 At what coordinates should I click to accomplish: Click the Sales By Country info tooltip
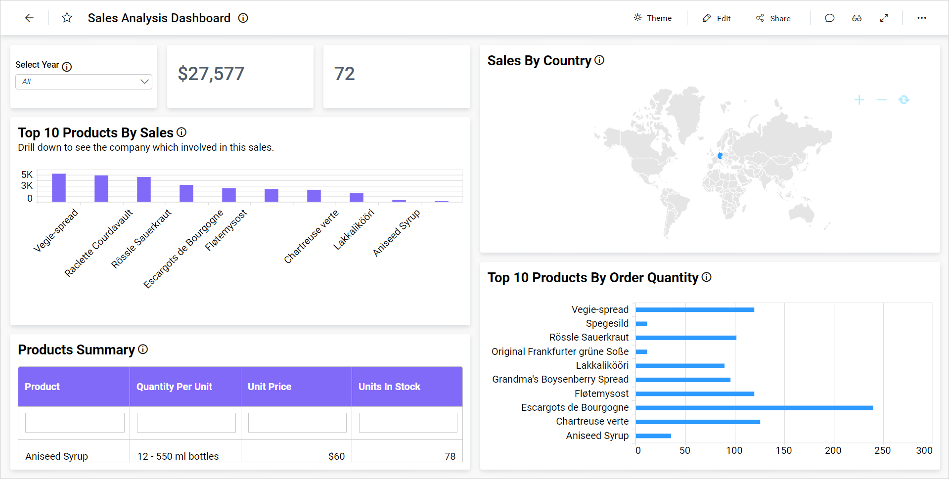599,60
